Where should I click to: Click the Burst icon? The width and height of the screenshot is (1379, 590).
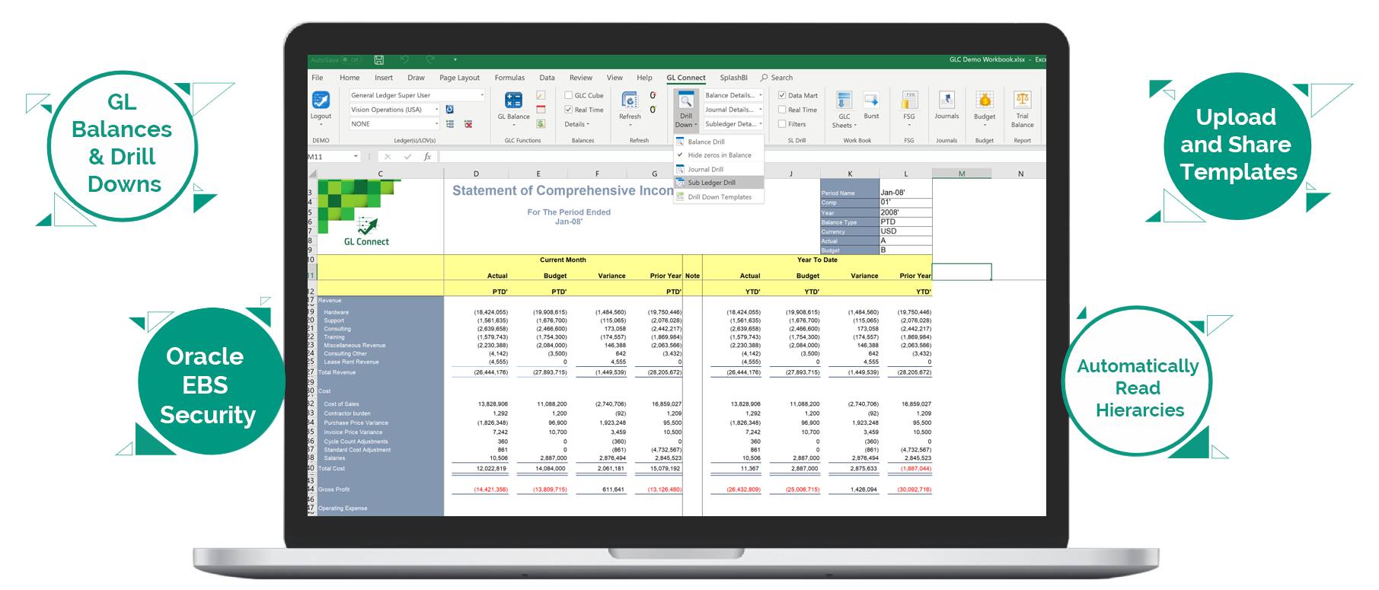pos(871,100)
